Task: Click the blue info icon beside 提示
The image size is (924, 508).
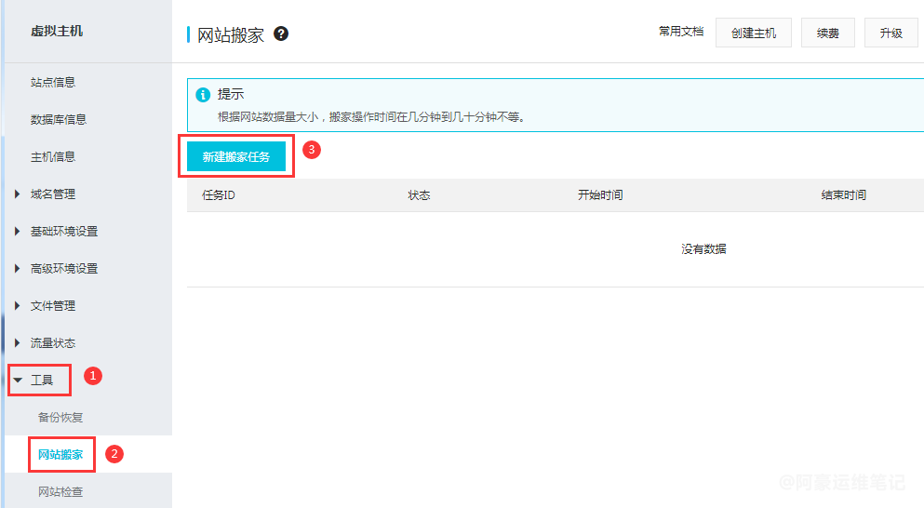Action: click(203, 95)
